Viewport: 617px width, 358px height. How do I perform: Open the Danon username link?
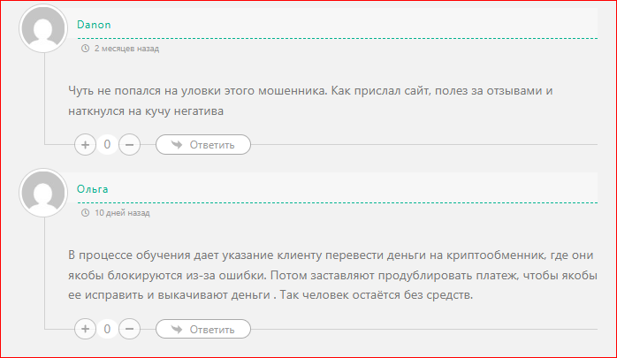94,25
